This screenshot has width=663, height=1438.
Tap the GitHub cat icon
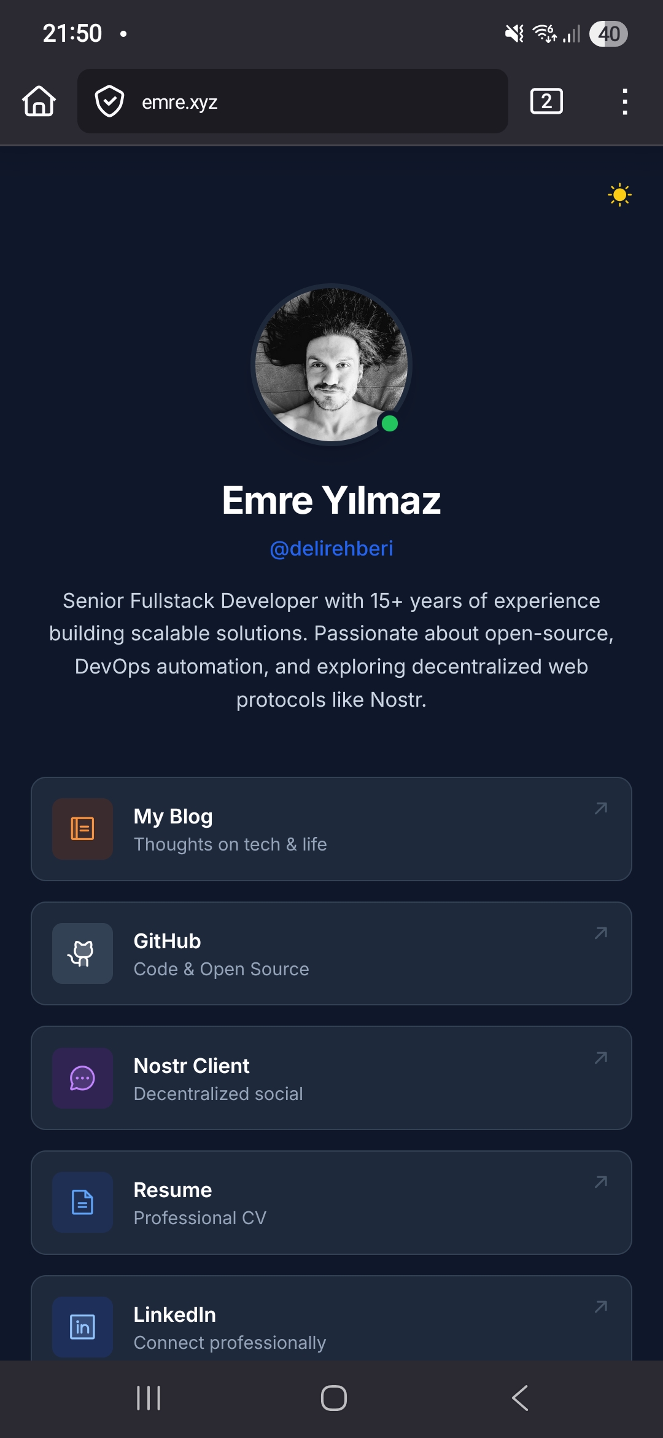click(82, 954)
